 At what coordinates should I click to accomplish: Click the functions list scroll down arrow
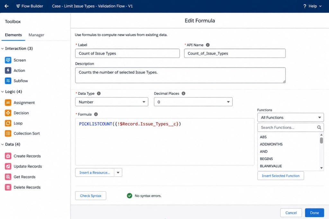(321, 168)
